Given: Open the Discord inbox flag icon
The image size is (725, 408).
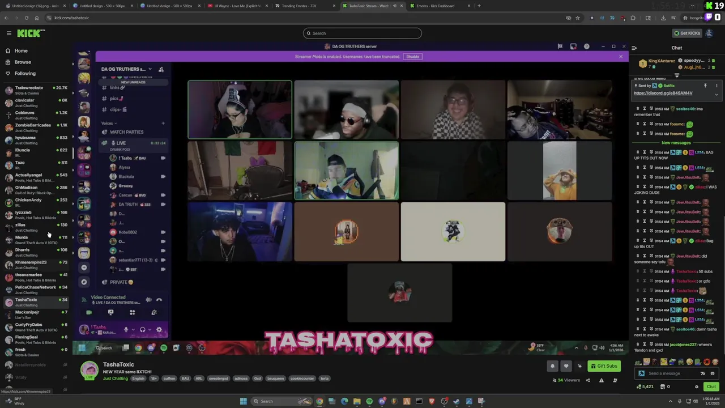Looking at the screenshot, I should [x=560, y=46].
